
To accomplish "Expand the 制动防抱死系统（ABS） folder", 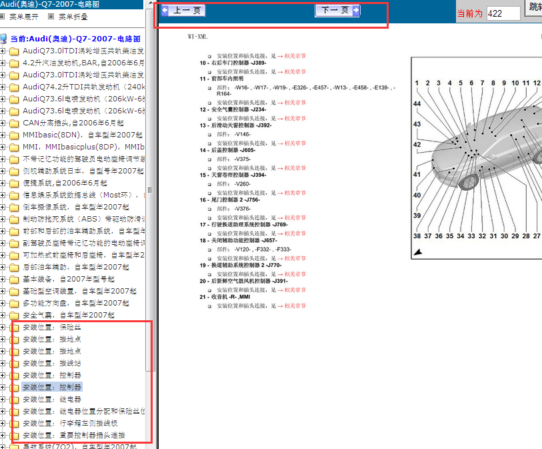I will click(3, 219).
